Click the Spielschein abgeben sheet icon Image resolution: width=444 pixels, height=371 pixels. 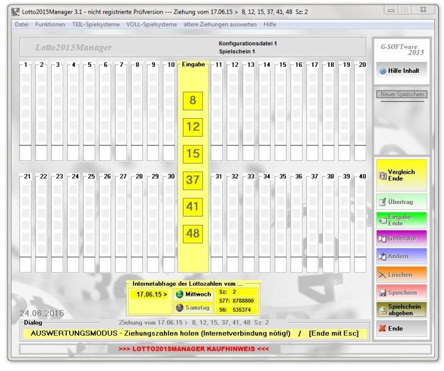coord(383,310)
